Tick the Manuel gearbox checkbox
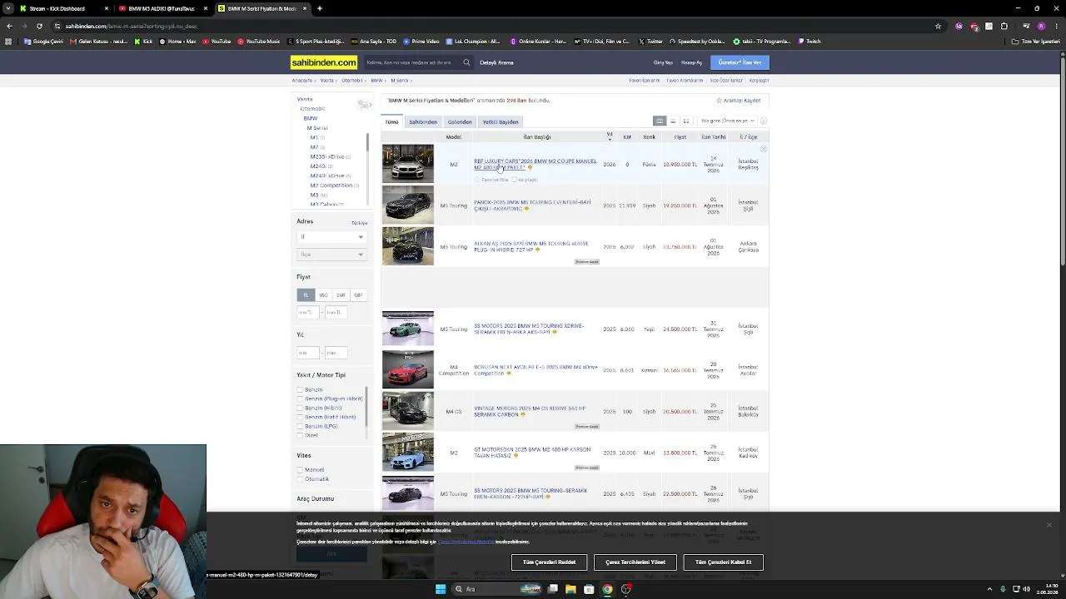1066x599 pixels. (x=300, y=470)
